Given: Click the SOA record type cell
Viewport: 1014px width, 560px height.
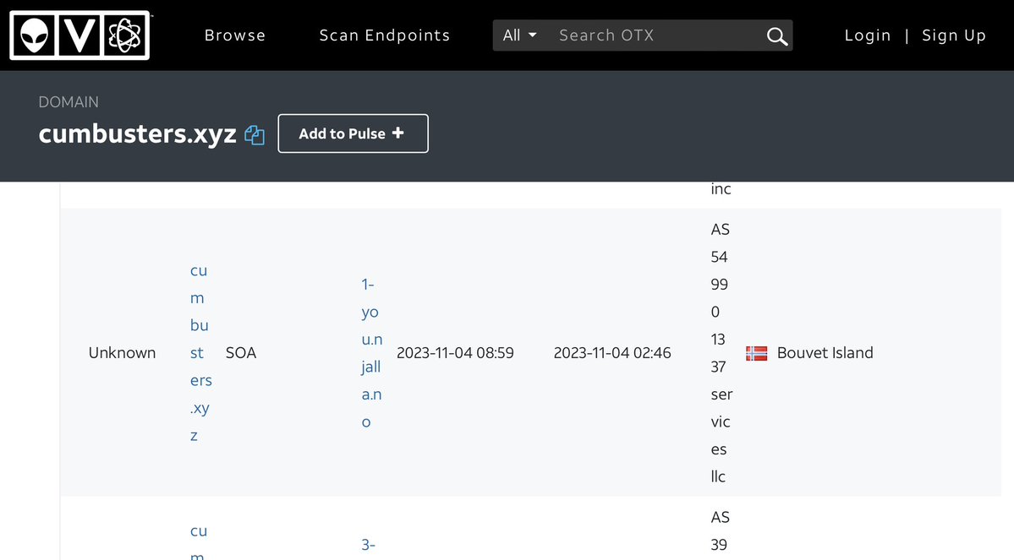Looking at the screenshot, I should 241,353.
